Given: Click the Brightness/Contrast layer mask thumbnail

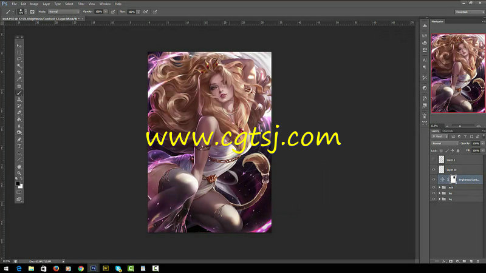Looking at the screenshot, I should (x=453, y=179).
